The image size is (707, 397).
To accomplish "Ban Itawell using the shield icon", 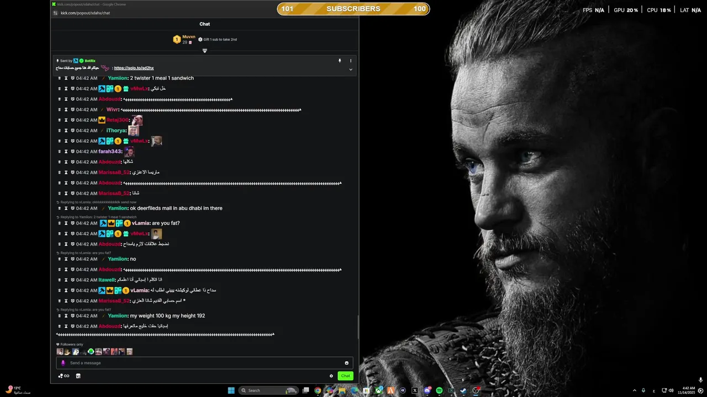I will pyautogui.click(x=72, y=280).
